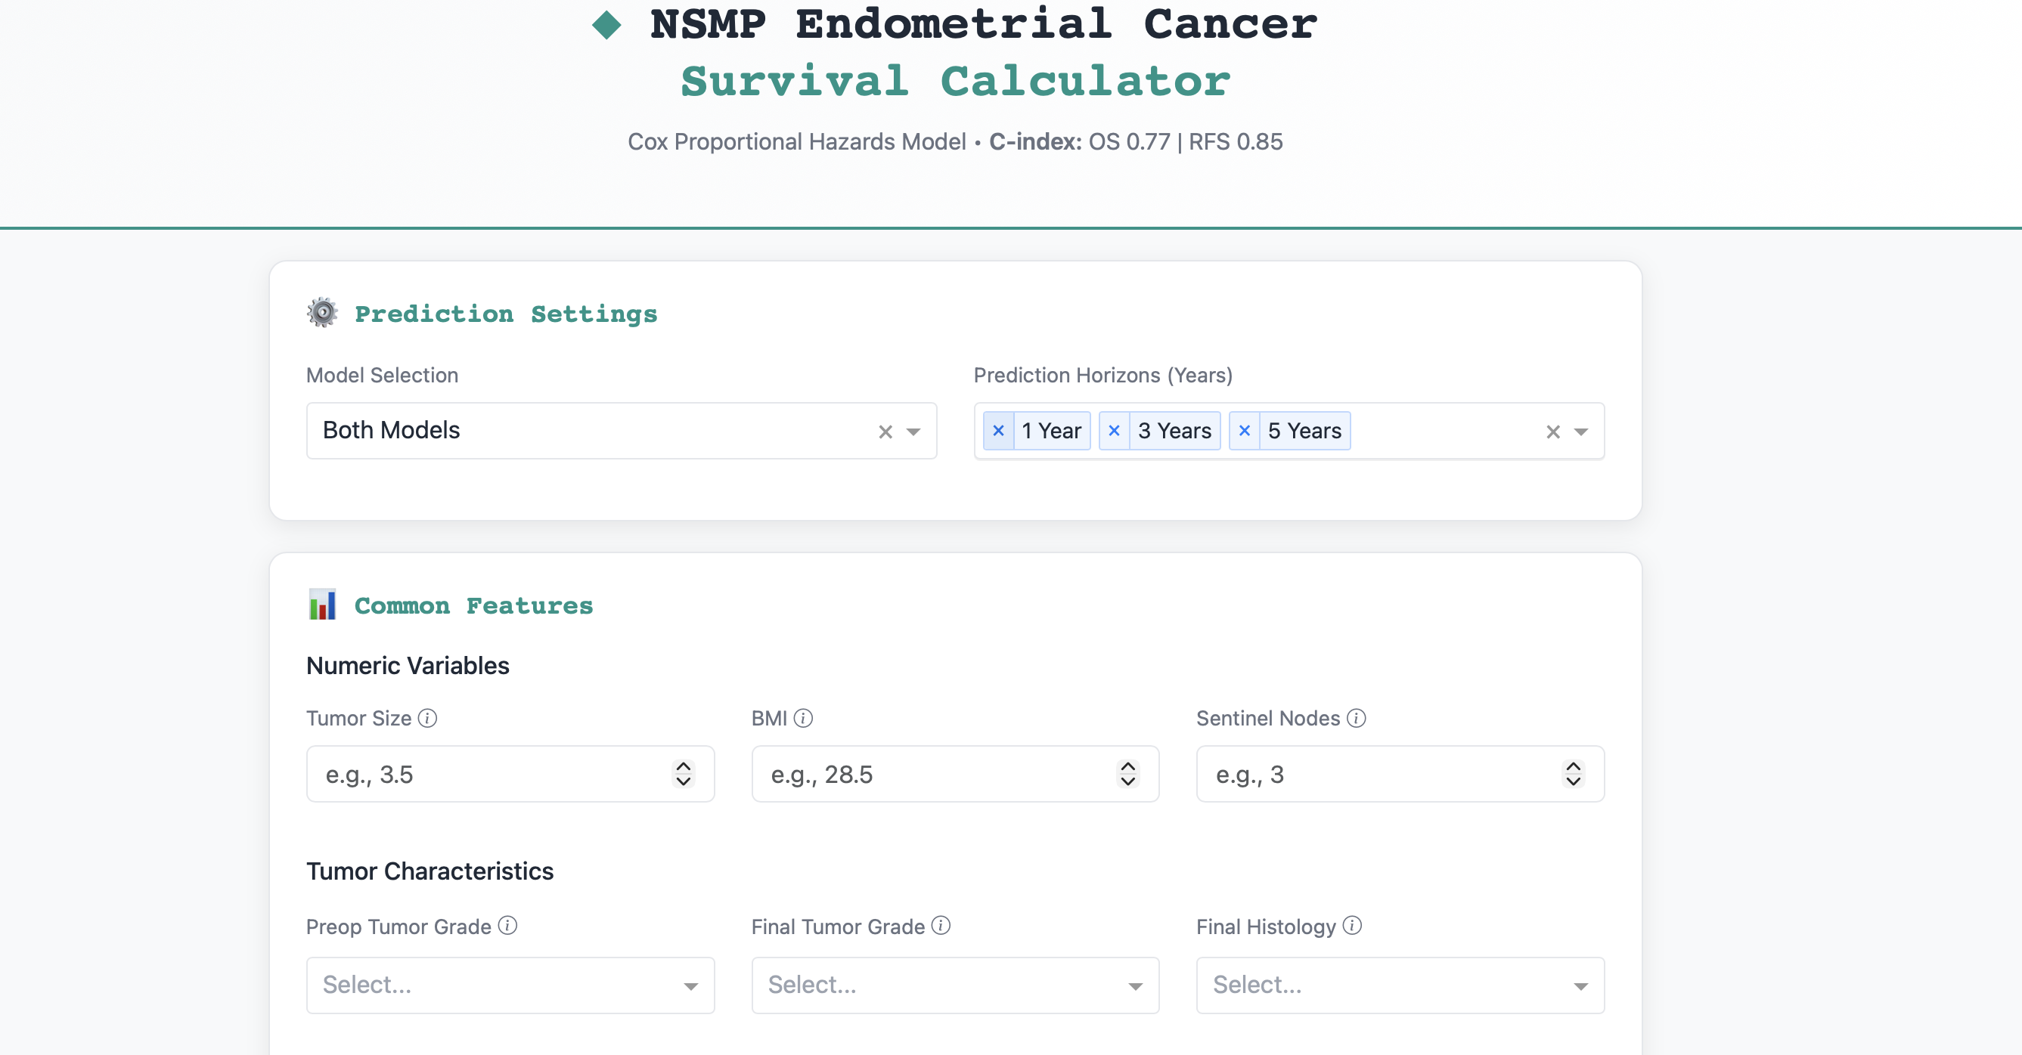The width and height of the screenshot is (2022, 1055).
Task: Click the Sentinel Nodes stepper arrows
Action: [1573, 773]
